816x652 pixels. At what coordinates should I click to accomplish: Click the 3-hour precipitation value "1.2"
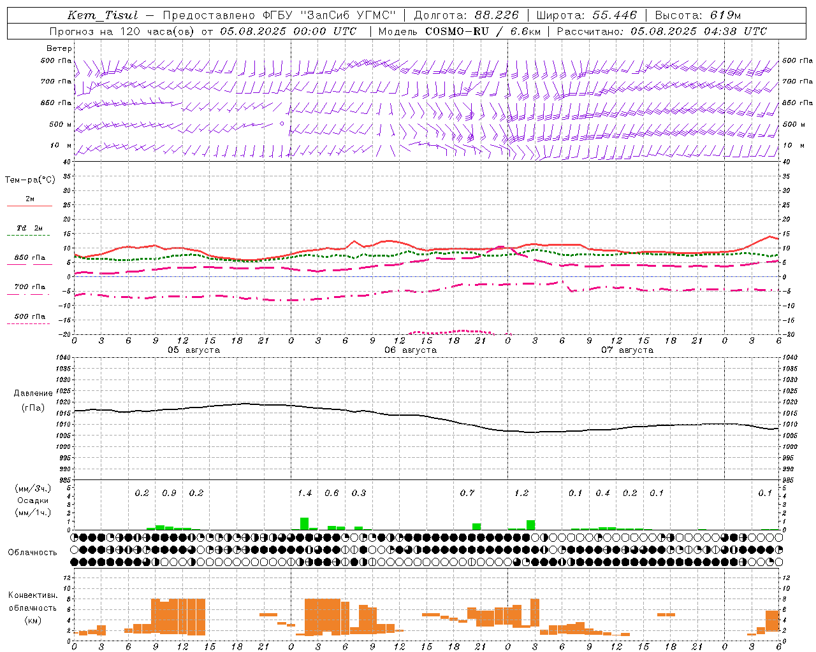[x=521, y=493]
